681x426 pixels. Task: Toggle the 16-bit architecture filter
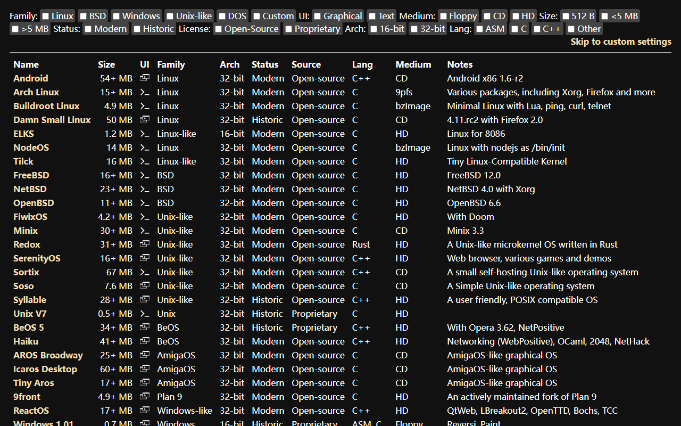pos(374,29)
